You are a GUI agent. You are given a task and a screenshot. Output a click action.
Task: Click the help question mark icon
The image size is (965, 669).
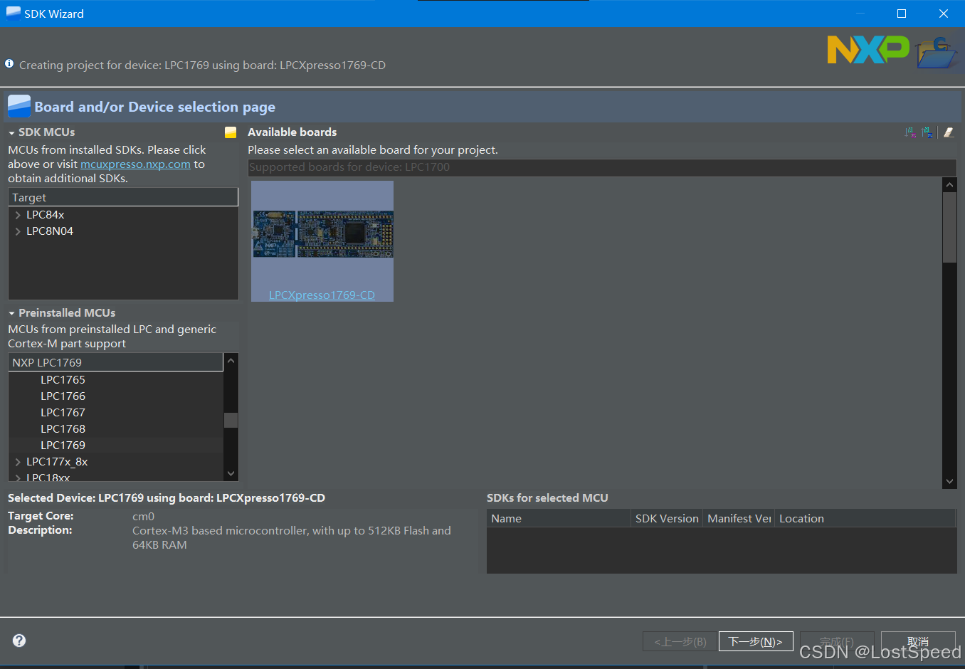pyautogui.click(x=19, y=641)
